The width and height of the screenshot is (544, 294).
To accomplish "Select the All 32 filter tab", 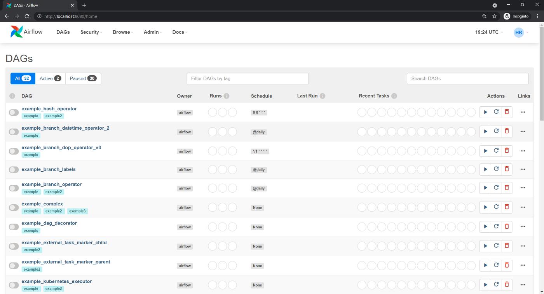I will [23, 78].
